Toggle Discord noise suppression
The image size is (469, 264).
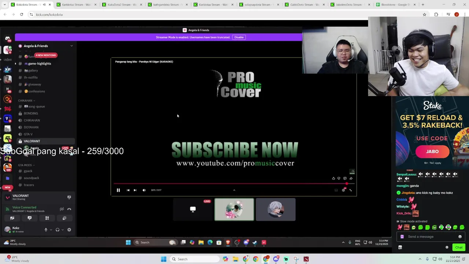click(x=62, y=209)
